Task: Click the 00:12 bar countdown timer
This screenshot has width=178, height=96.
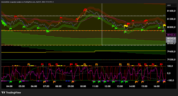Action: tap(170, 41)
